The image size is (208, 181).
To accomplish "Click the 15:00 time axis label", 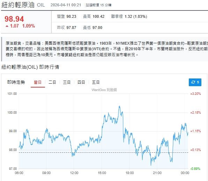I will tap(102, 173).
